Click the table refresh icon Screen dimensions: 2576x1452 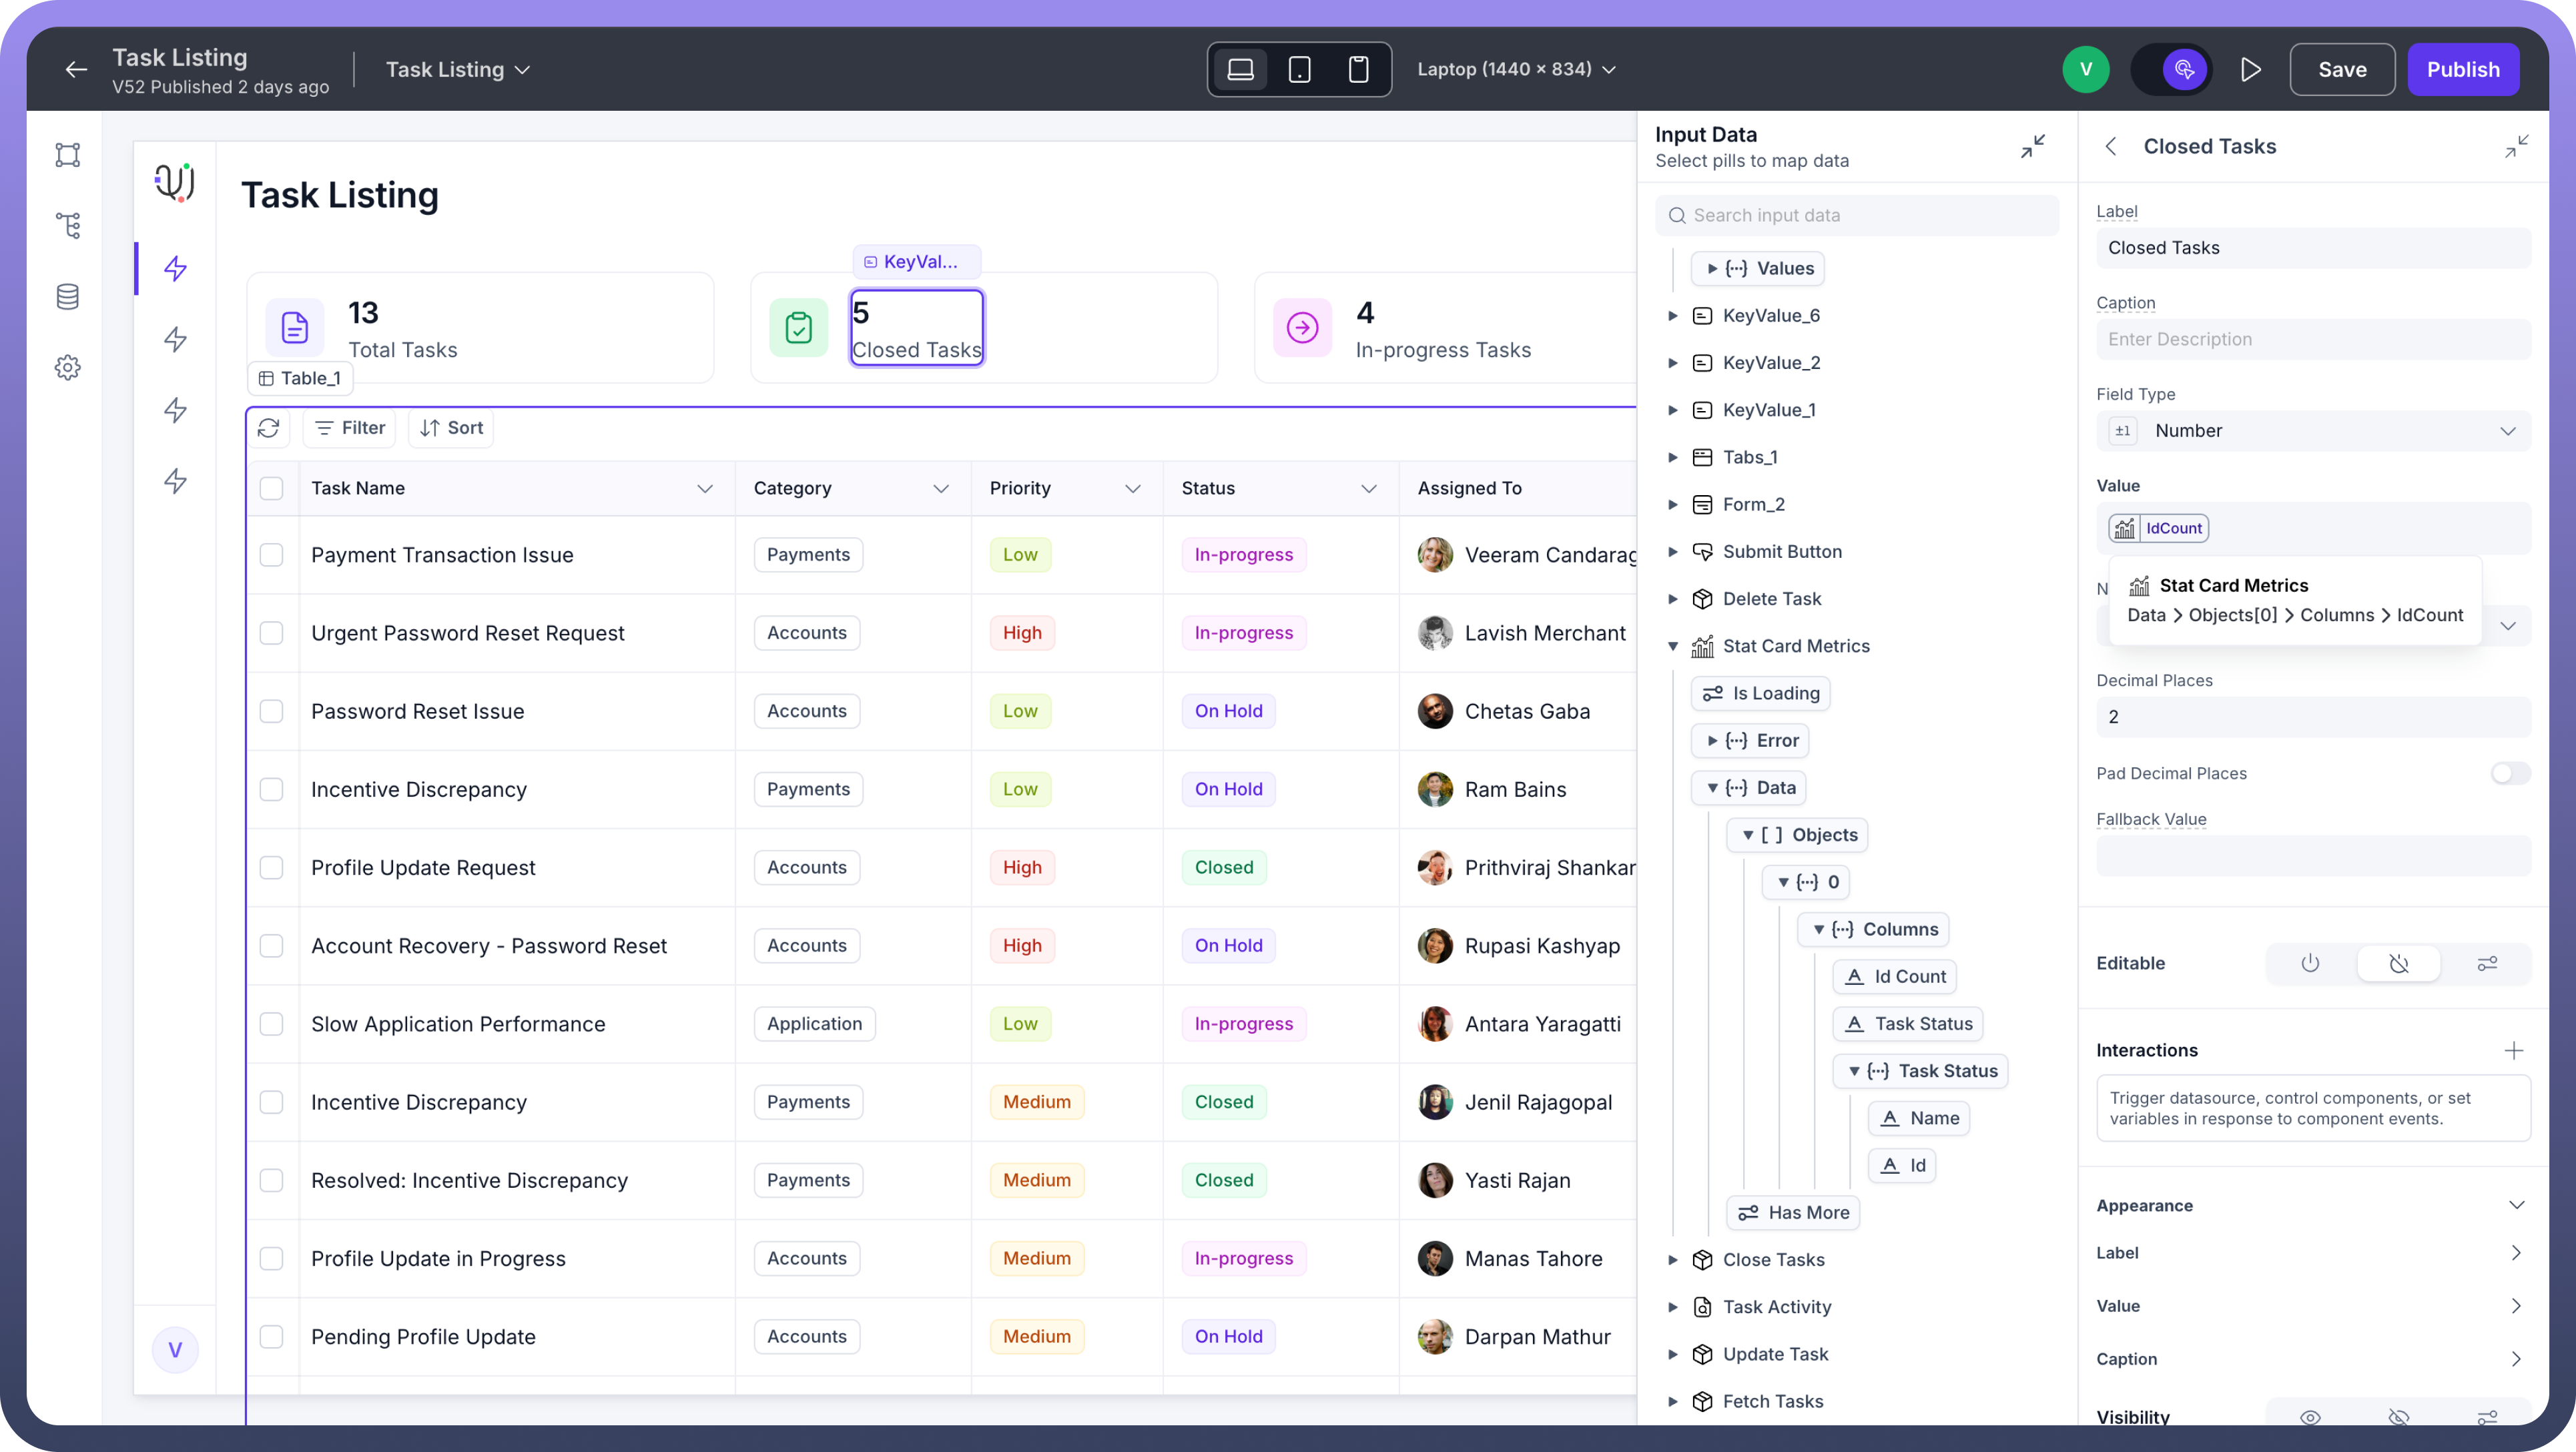[268, 428]
